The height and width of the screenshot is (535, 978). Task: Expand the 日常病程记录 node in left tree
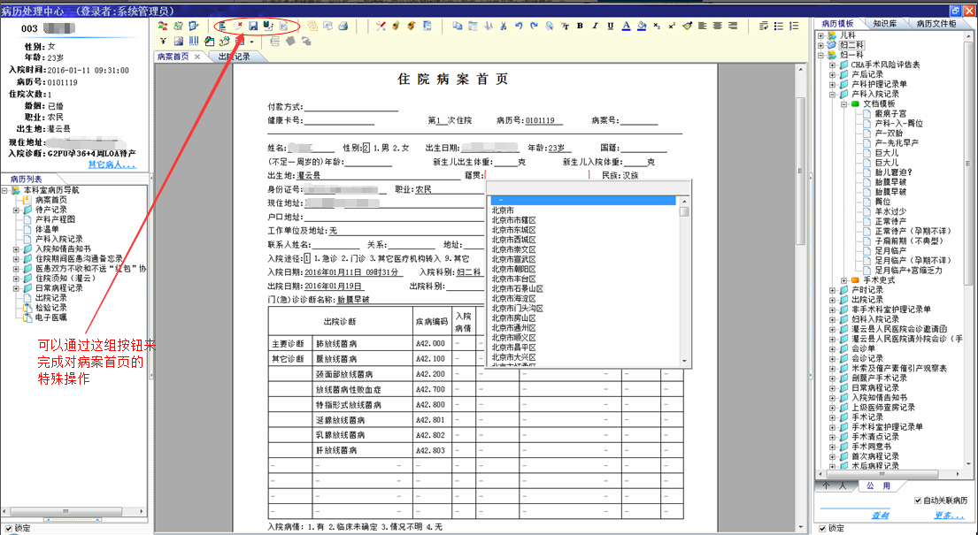16,288
